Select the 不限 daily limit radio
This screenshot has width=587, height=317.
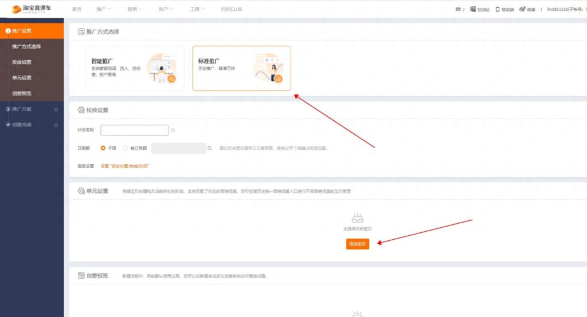click(103, 148)
